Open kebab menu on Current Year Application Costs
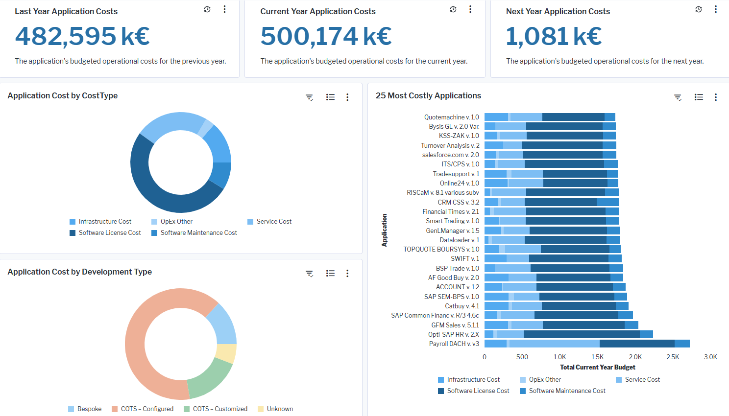 [470, 9]
